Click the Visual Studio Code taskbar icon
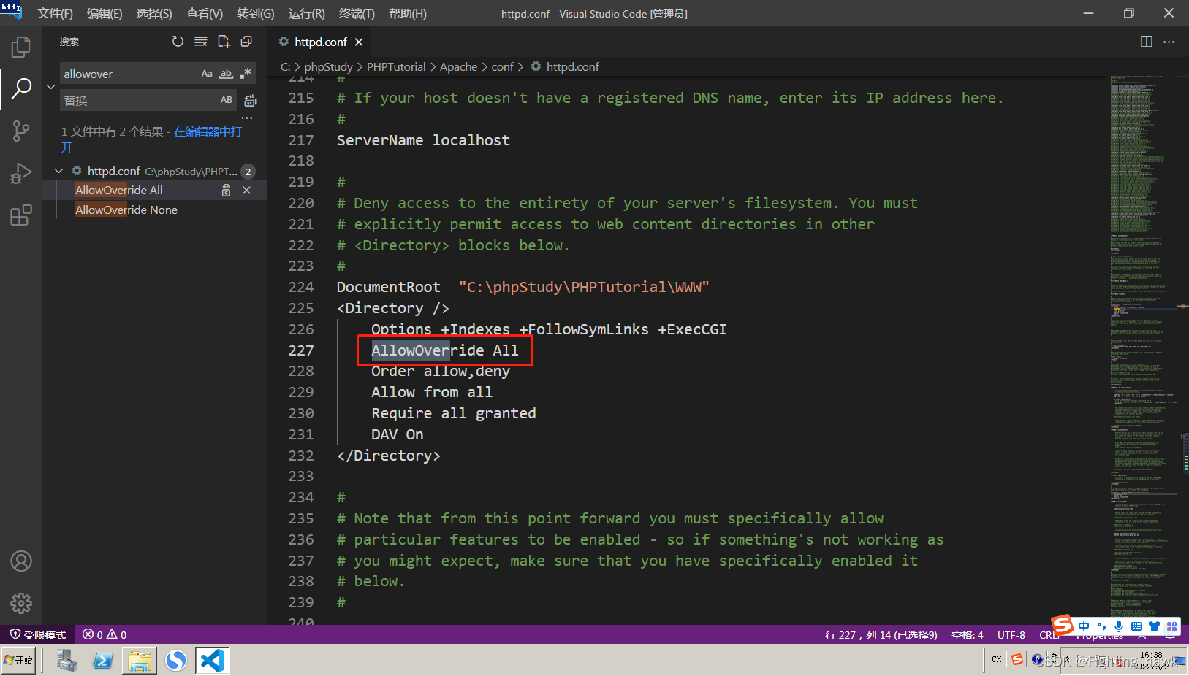Image resolution: width=1189 pixels, height=676 pixels. [212, 661]
